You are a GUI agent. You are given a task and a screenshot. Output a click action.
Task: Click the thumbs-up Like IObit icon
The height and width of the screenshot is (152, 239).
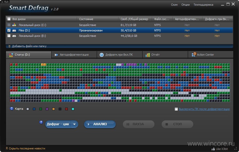pos(213,149)
